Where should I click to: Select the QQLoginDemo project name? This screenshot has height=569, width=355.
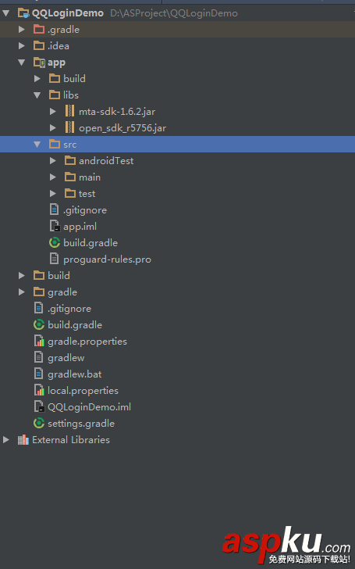tap(68, 13)
